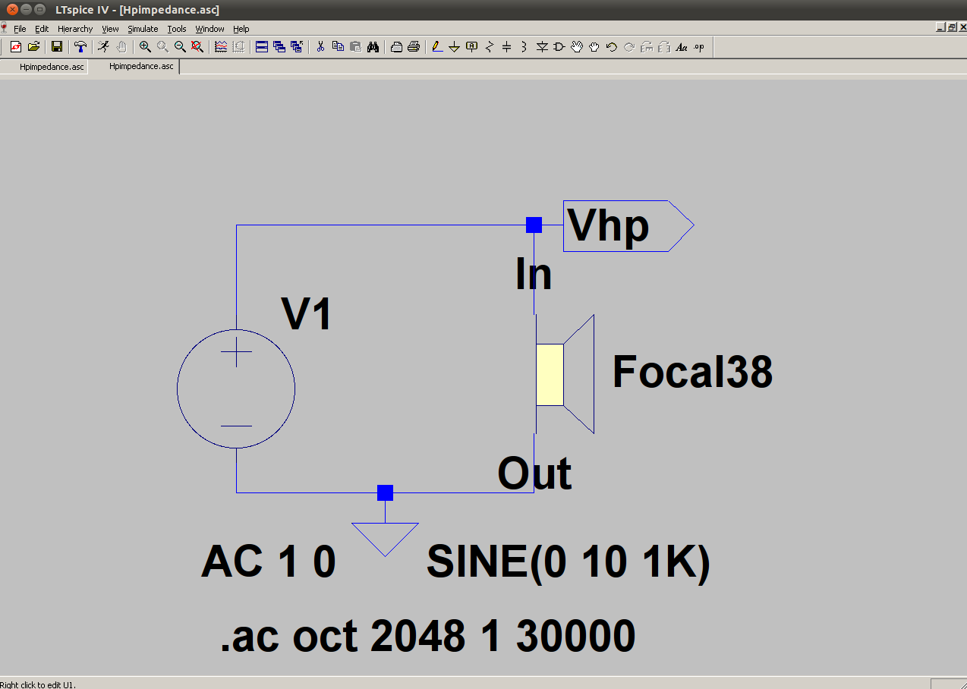Select the Resistor tool
This screenshot has height=689, width=967.
[x=490, y=47]
